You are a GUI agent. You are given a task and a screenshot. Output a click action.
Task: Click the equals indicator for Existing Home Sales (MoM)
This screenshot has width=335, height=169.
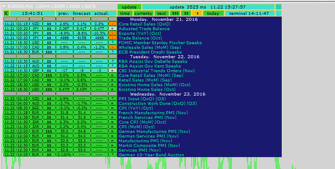pos(113,85)
